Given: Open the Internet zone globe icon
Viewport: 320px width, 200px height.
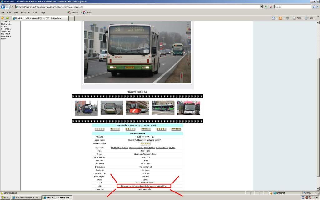Looking at the screenshot, I should [x=275, y=193].
